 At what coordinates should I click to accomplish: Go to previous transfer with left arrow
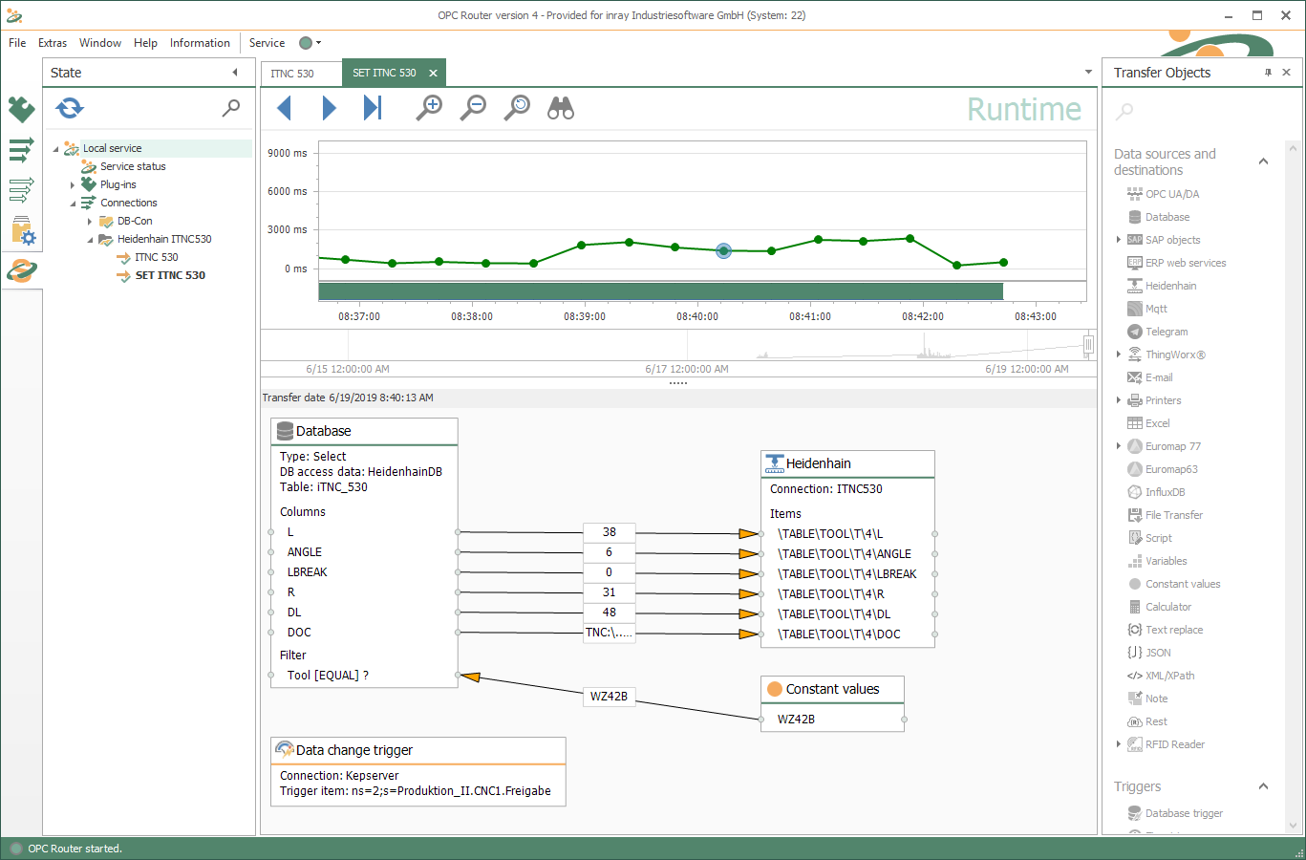[284, 108]
